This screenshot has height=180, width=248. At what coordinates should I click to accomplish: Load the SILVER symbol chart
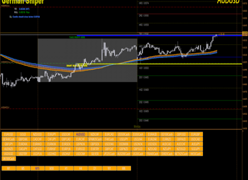tap(95, 153)
